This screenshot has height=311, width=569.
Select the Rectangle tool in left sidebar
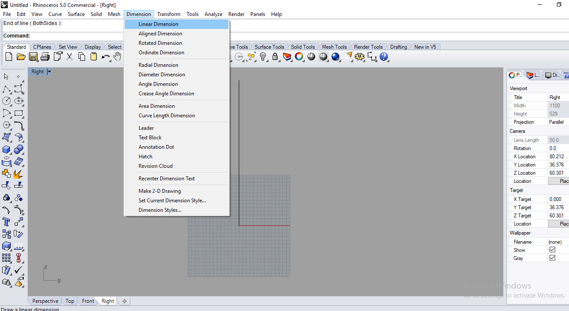click(x=19, y=113)
